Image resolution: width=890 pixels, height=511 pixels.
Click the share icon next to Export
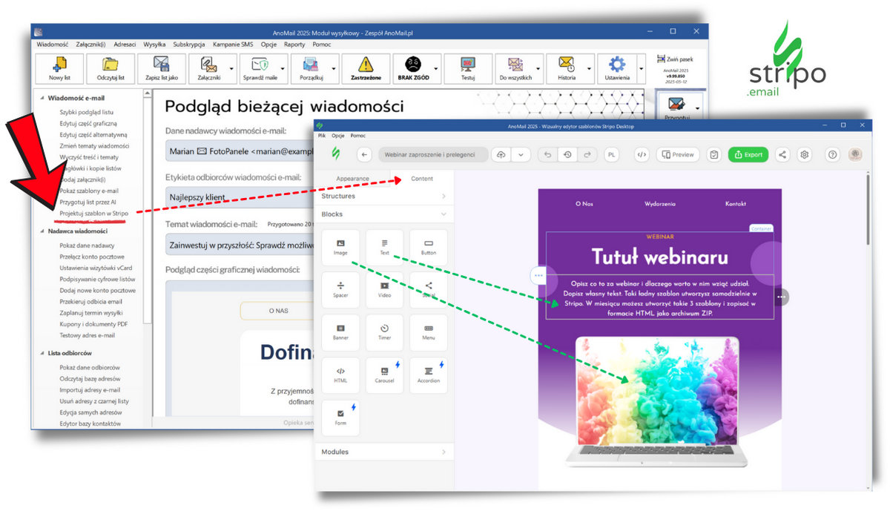point(782,155)
